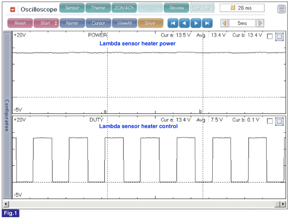Click the POWER channel name label

pos(97,35)
